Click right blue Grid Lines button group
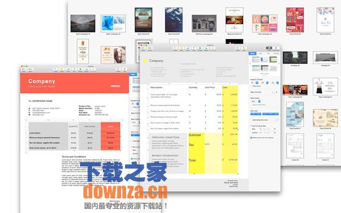The width and height of the screenshot is (341, 213). point(271,114)
